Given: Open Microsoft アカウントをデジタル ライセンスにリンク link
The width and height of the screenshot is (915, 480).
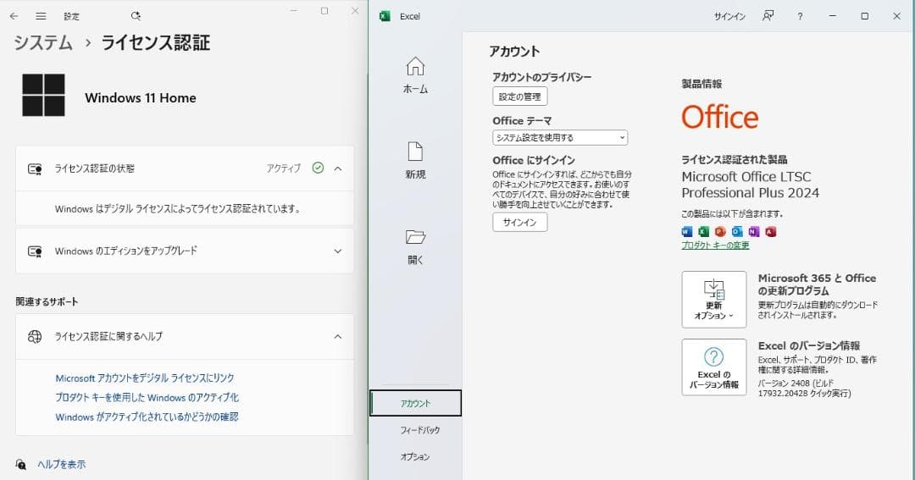Looking at the screenshot, I should [x=145, y=378].
